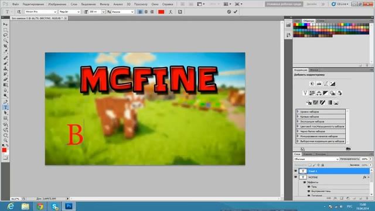Select the Pen tool

click(5, 102)
